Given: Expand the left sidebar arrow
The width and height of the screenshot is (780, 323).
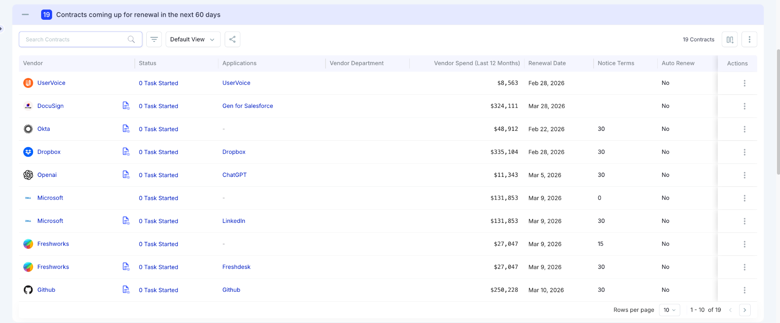Looking at the screenshot, I should 1,29.
